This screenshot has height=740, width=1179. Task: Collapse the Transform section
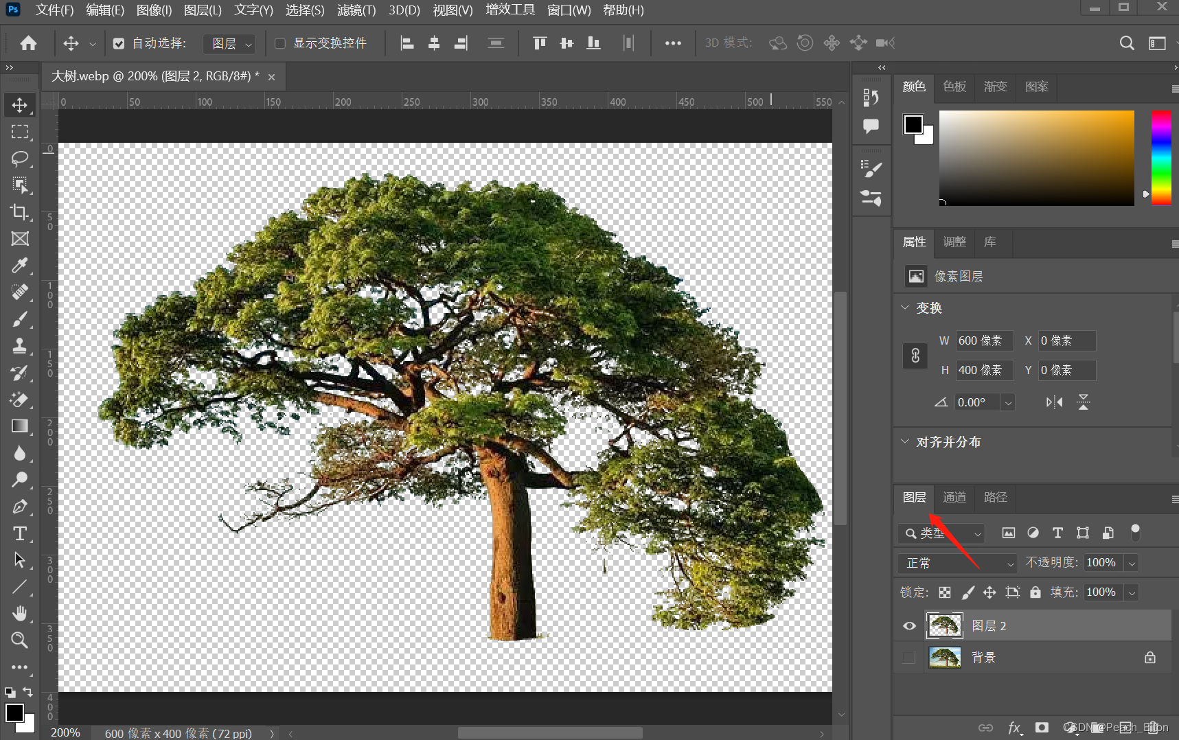905,308
